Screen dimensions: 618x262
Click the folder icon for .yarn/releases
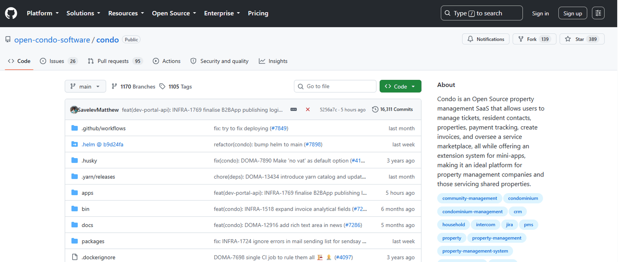(74, 176)
